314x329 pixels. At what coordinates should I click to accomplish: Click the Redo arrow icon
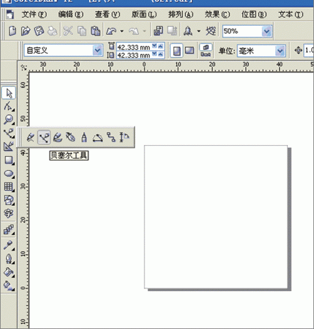pos(134,31)
